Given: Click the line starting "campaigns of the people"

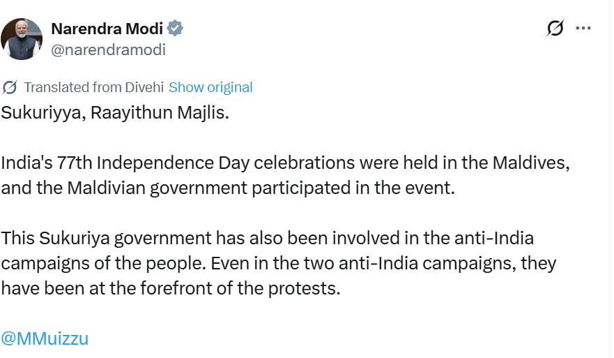Looking at the screenshot, I should tap(277, 263).
